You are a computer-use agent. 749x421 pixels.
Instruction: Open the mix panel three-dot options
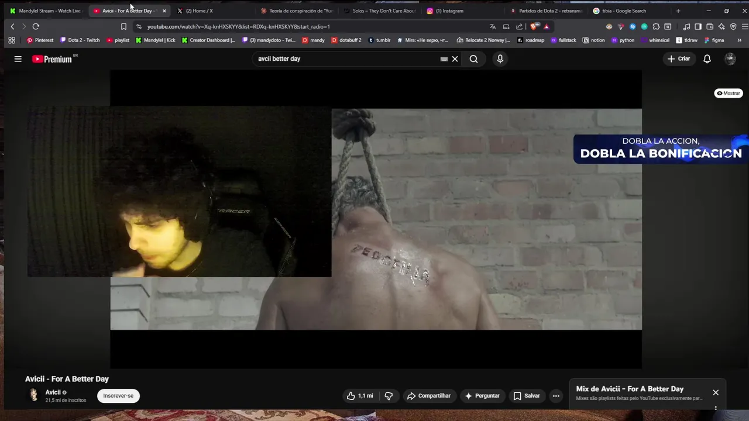(716, 408)
